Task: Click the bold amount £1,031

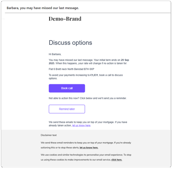Action: coord(94,75)
